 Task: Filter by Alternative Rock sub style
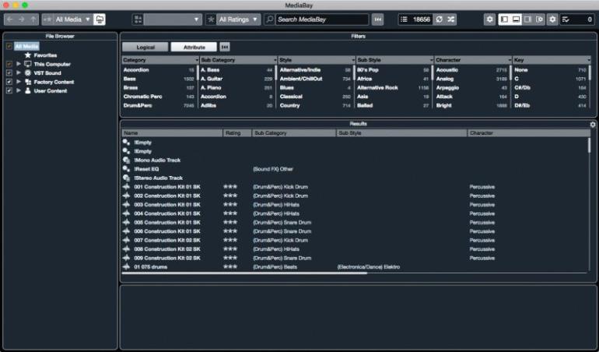click(393, 88)
